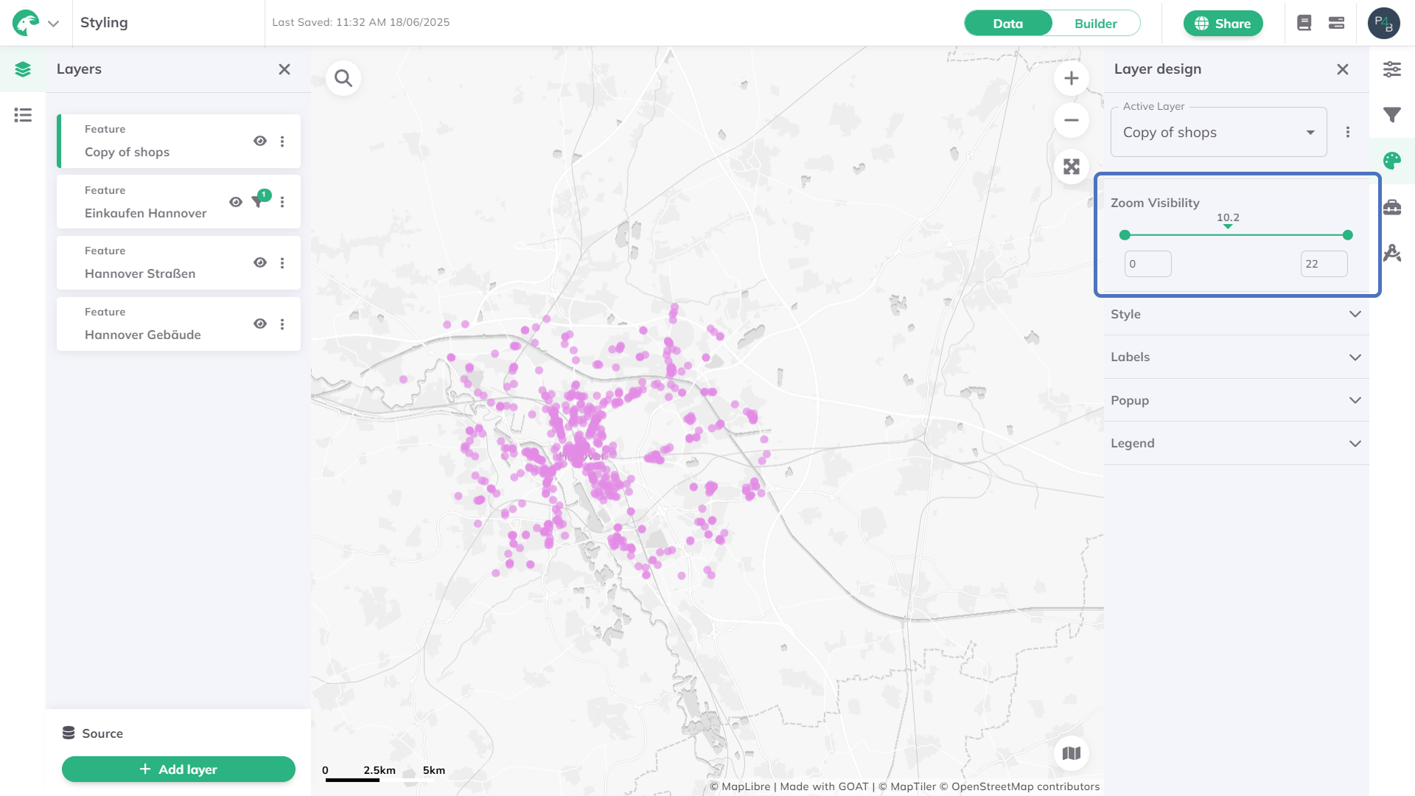This screenshot has height=796, width=1415.
Task: Click the Add layer button
Action: [178, 769]
